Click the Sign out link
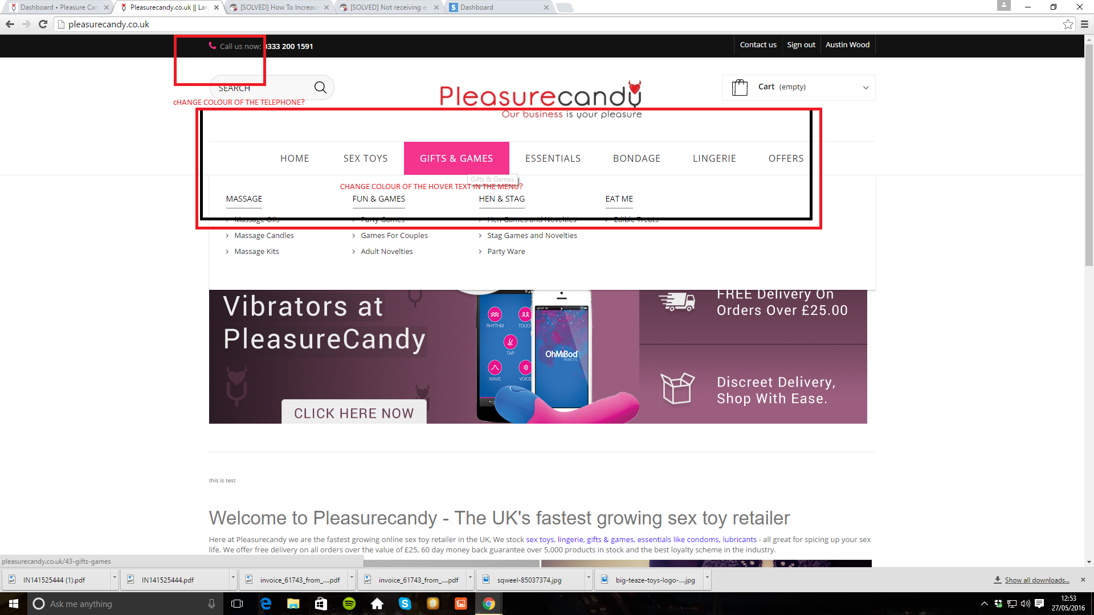Screen dimensions: 1094x615 [x=801, y=44]
